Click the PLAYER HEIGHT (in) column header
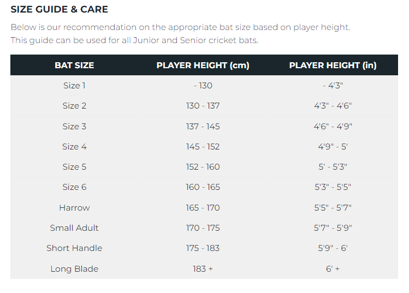The width and height of the screenshot is (409, 293). (333, 65)
